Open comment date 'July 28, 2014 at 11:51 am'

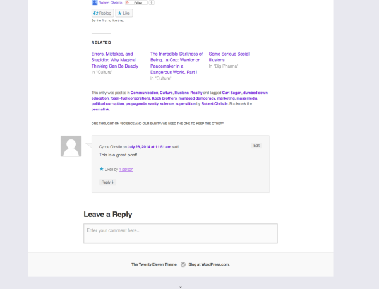(149, 147)
